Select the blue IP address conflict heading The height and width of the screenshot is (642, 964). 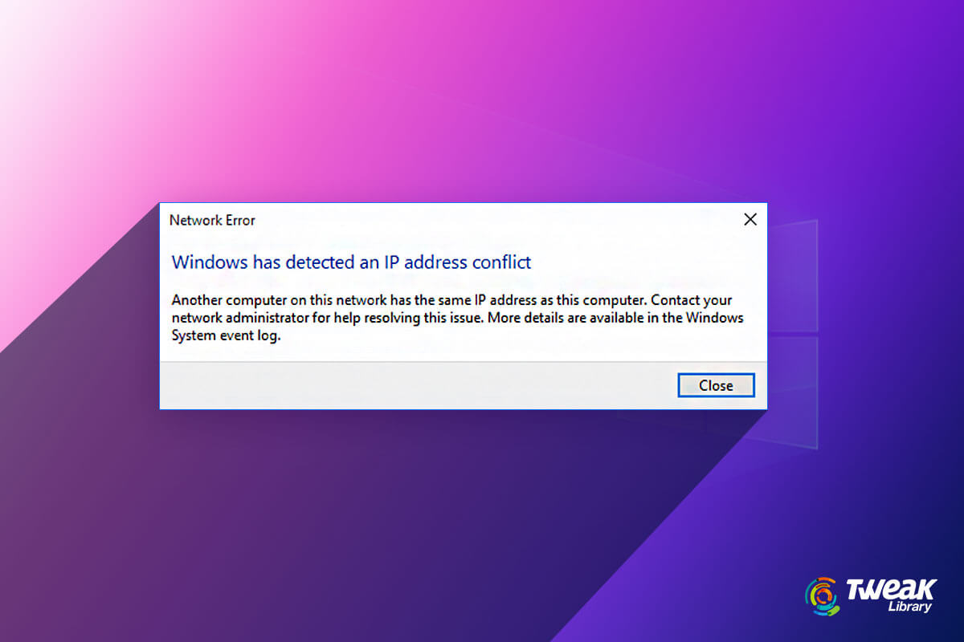351,262
